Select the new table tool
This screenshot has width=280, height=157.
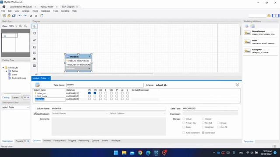(35, 66)
